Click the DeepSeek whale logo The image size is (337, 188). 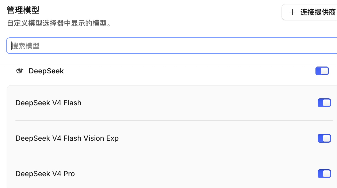(20, 71)
